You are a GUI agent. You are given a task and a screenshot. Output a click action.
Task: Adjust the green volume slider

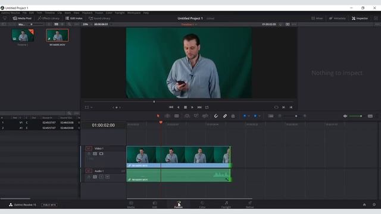(x=356, y=116)
